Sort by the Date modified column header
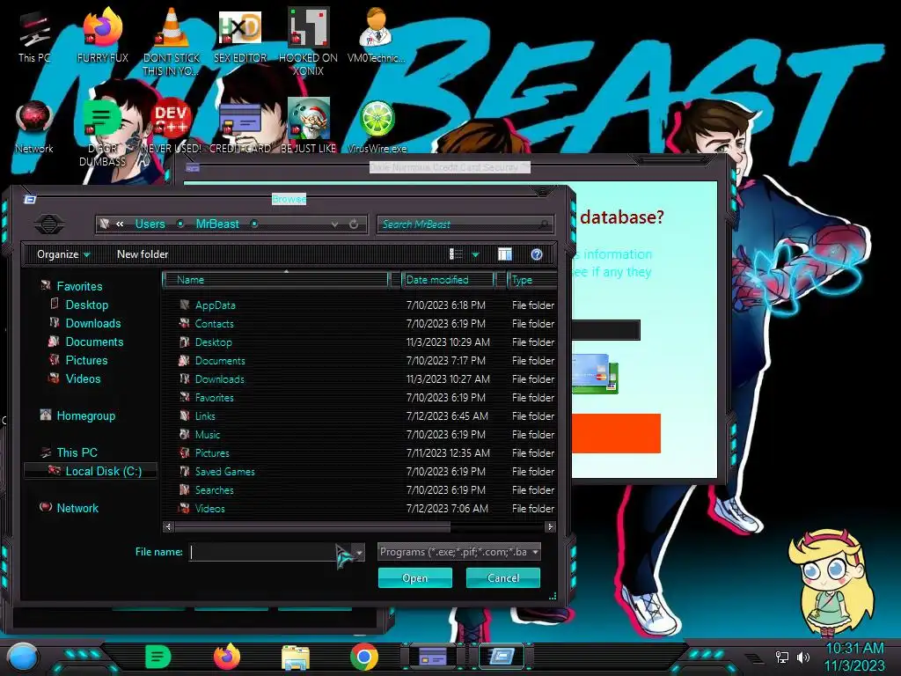 [x=448, y=280]
